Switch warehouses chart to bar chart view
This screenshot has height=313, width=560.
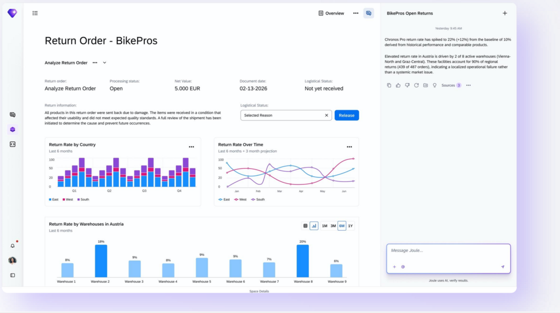coord(314,226)
